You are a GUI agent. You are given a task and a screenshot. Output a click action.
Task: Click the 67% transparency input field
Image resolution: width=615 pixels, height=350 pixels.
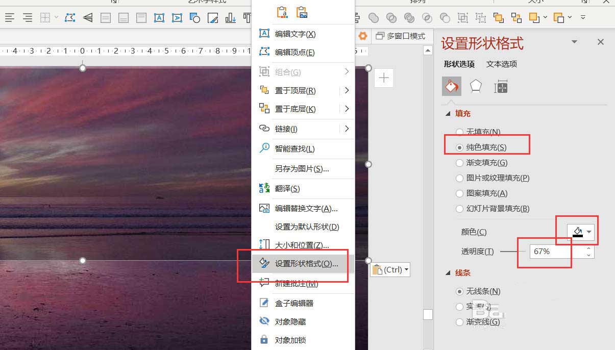pos(556,252)
